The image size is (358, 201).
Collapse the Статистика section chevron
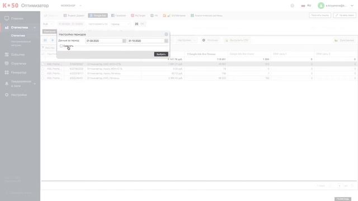tap(35, 27)
